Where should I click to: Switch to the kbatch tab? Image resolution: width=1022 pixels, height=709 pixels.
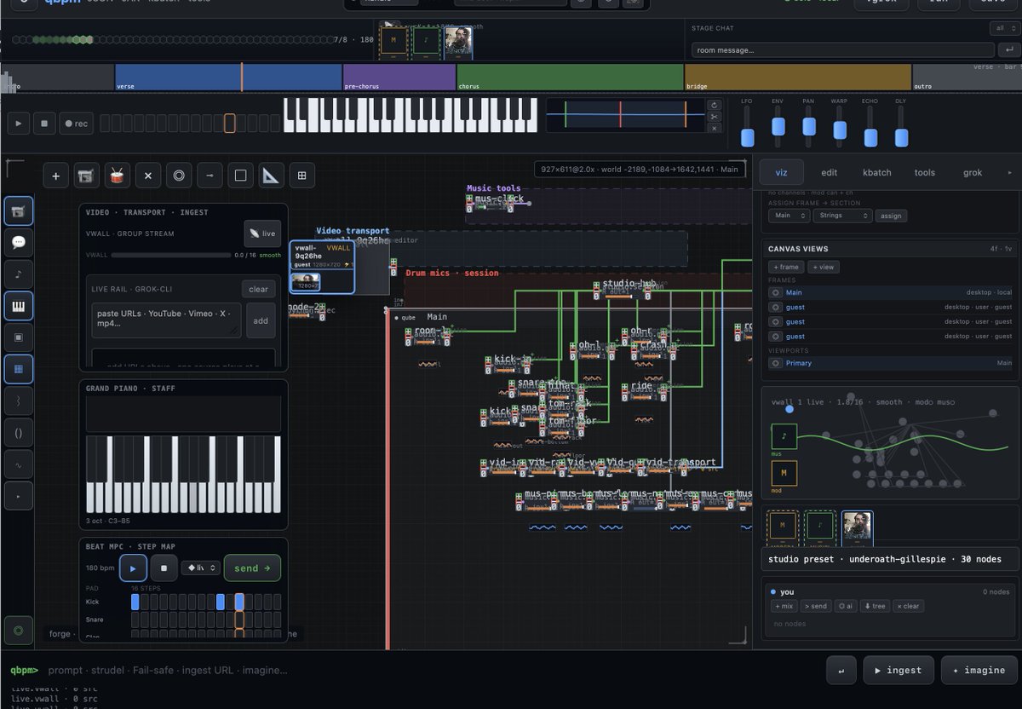coord(877,172)
